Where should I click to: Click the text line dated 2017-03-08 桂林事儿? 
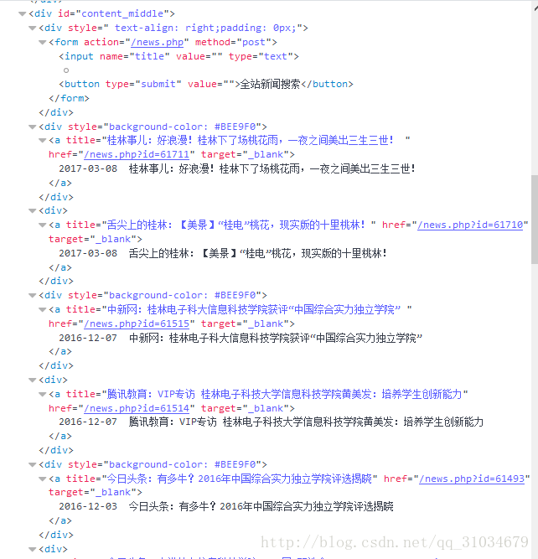coord(237,168)
